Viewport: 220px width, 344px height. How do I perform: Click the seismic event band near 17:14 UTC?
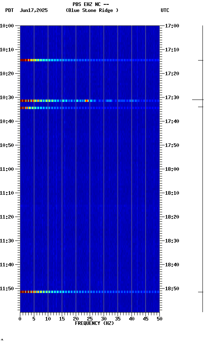90,60
